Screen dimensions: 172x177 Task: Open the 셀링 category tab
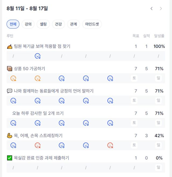tap(43, 24)
